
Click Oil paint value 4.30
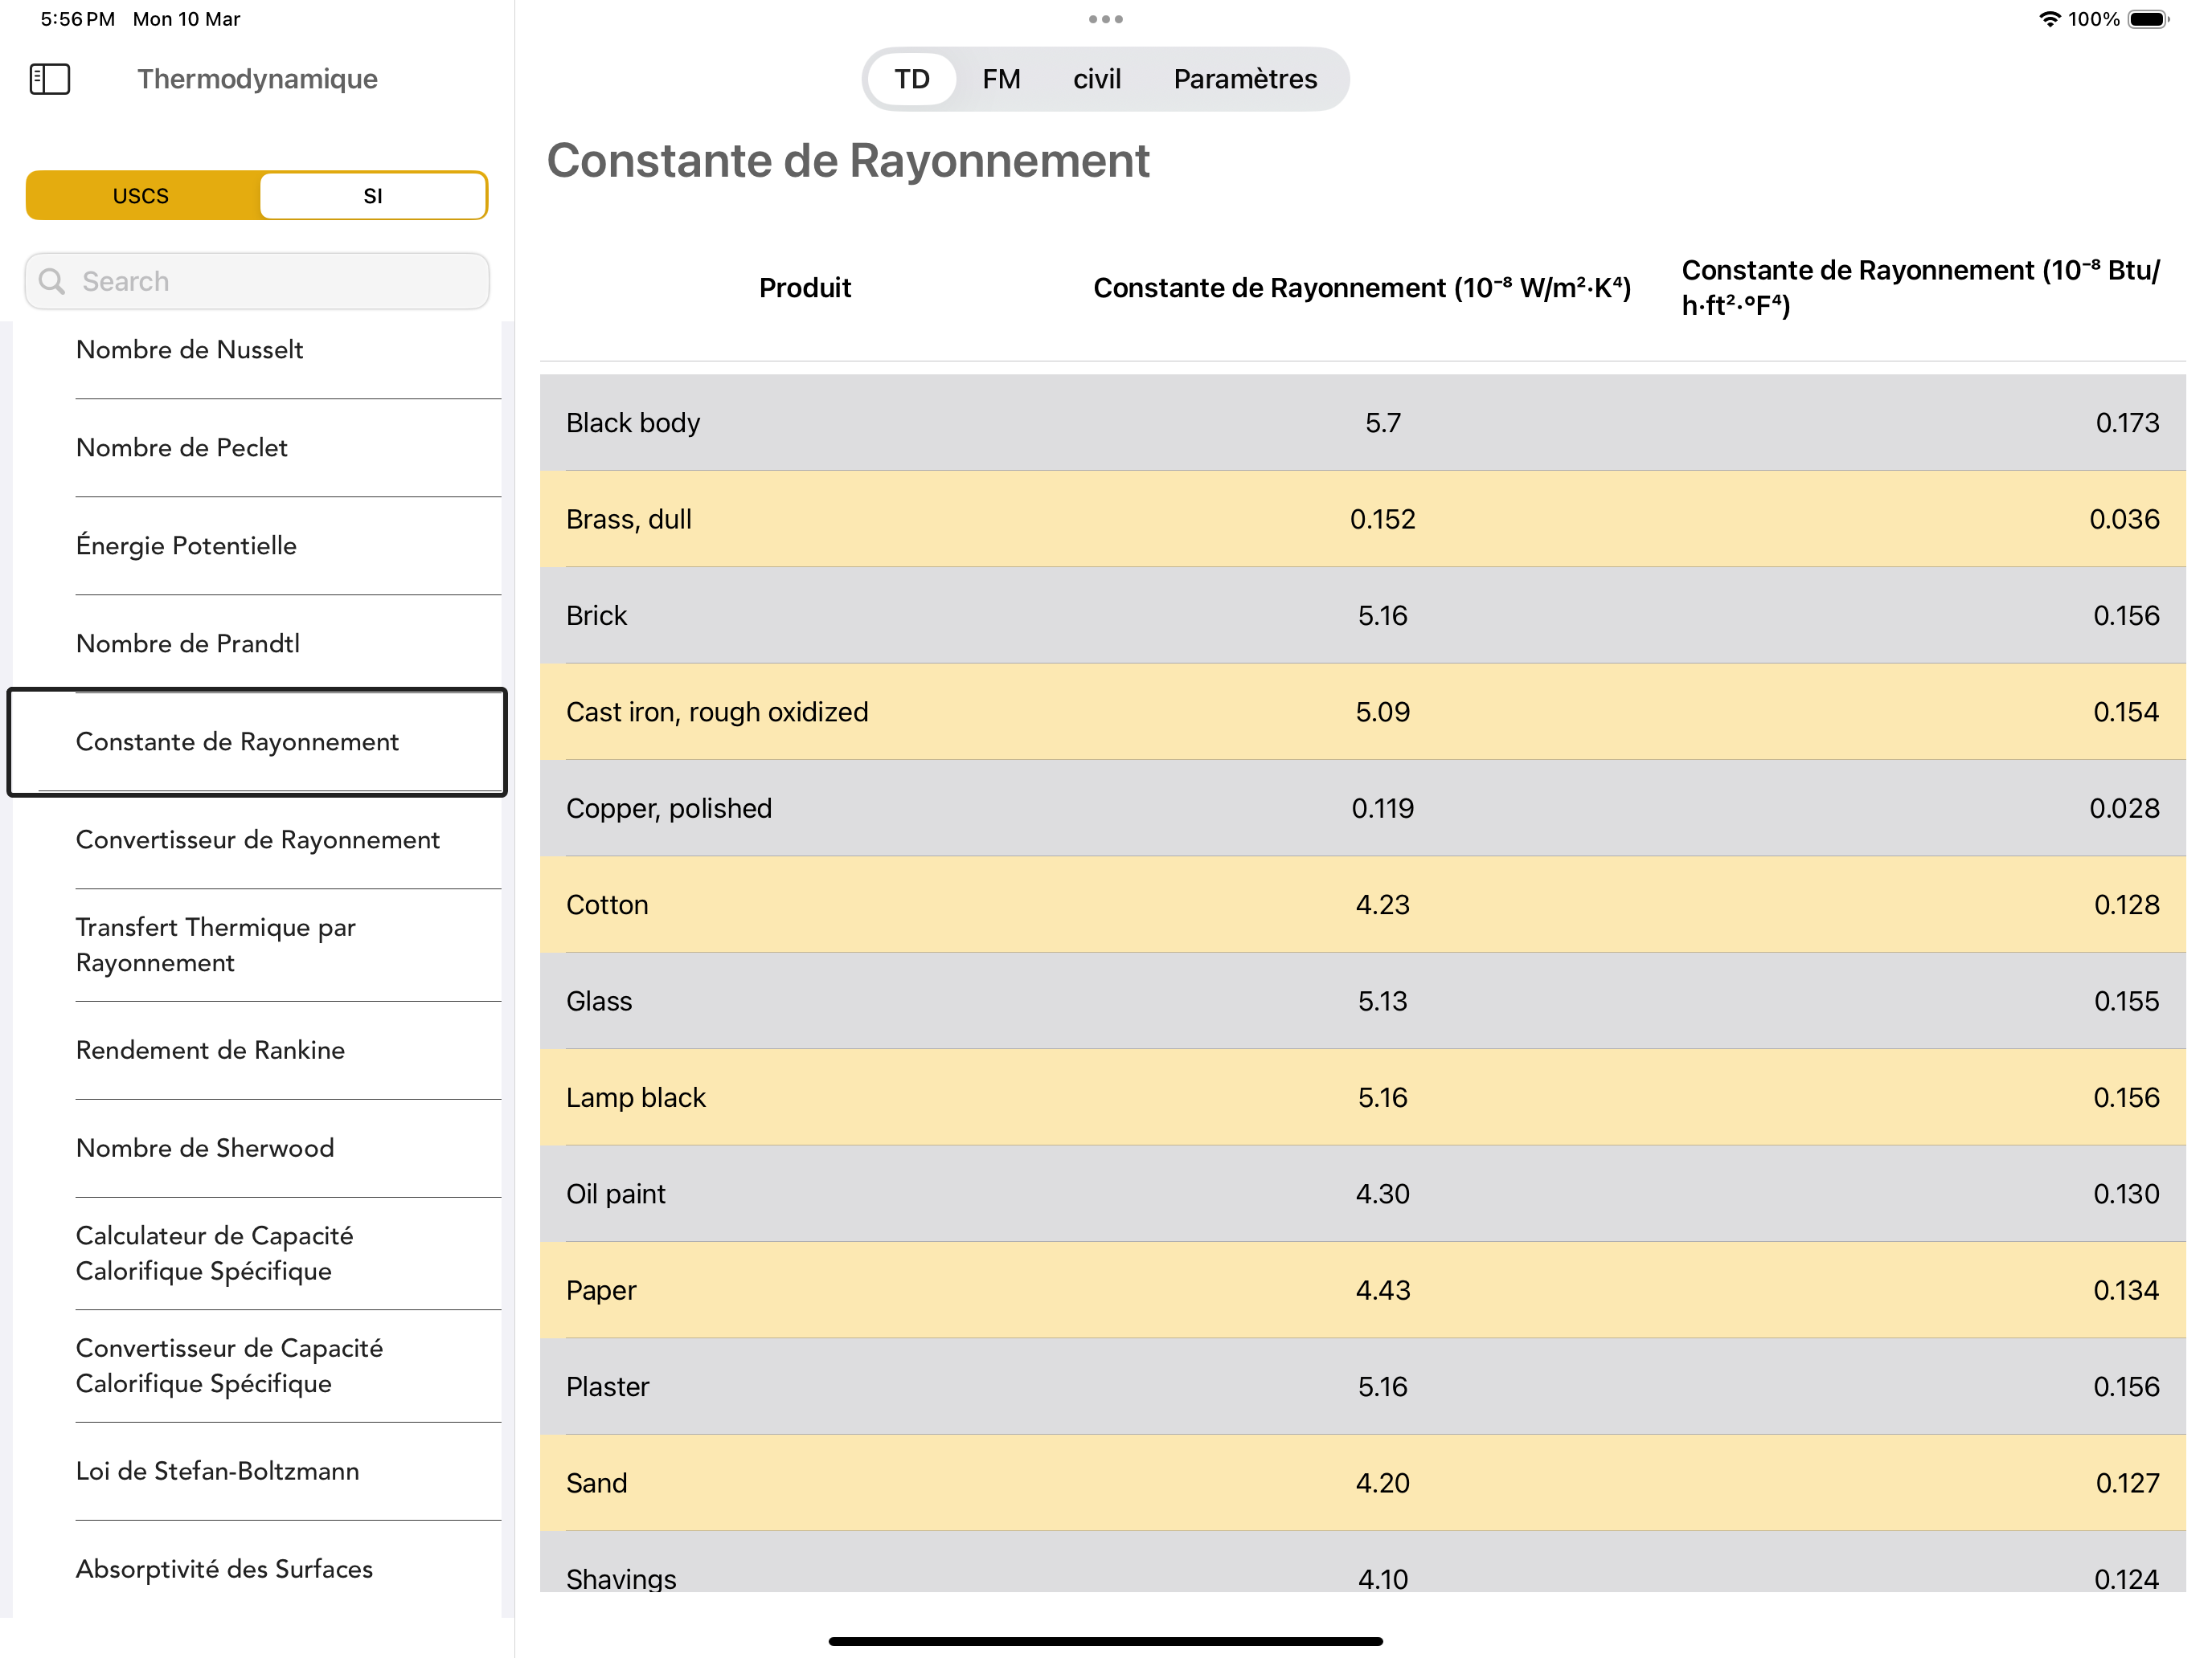(1383, 1194)
